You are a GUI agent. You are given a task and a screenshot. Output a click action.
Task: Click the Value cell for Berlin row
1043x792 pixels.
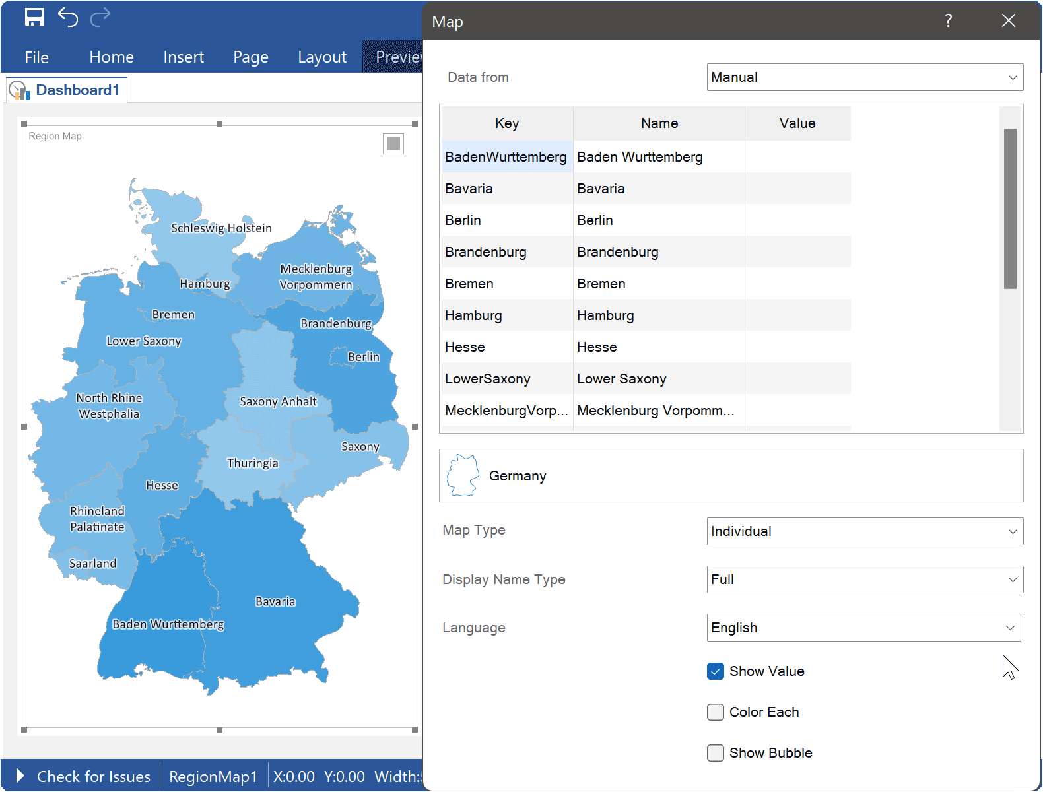click(x=797, y=220)
